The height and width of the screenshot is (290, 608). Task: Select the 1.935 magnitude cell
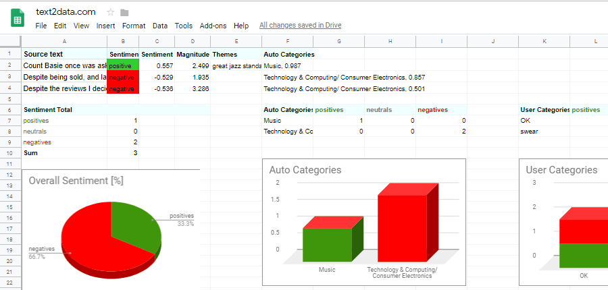click(193, 77)
